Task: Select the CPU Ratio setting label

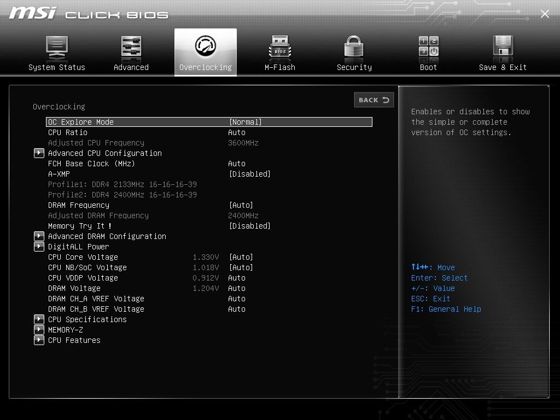Action: (68, 132)
